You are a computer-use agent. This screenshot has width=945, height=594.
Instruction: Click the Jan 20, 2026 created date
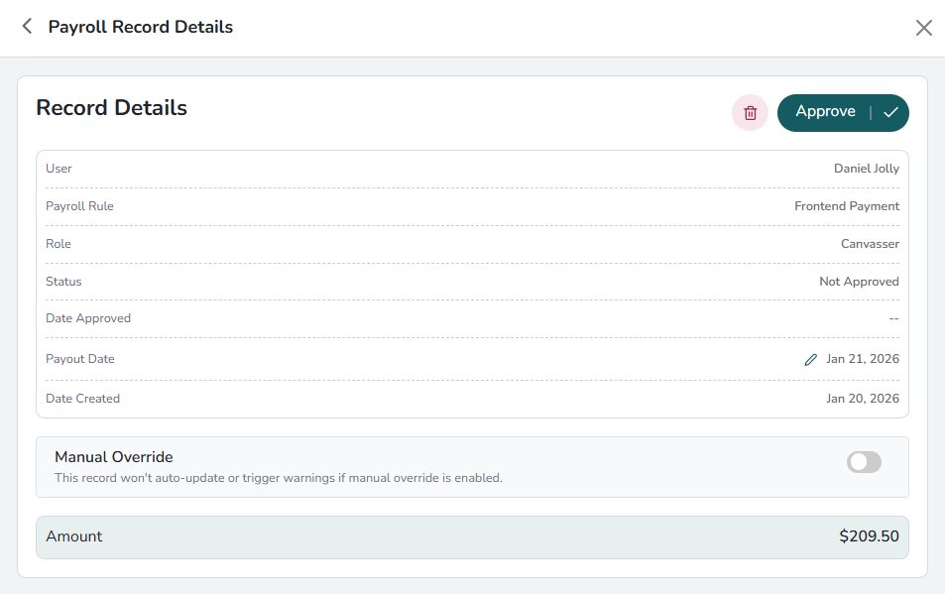[x=862, y=399]
